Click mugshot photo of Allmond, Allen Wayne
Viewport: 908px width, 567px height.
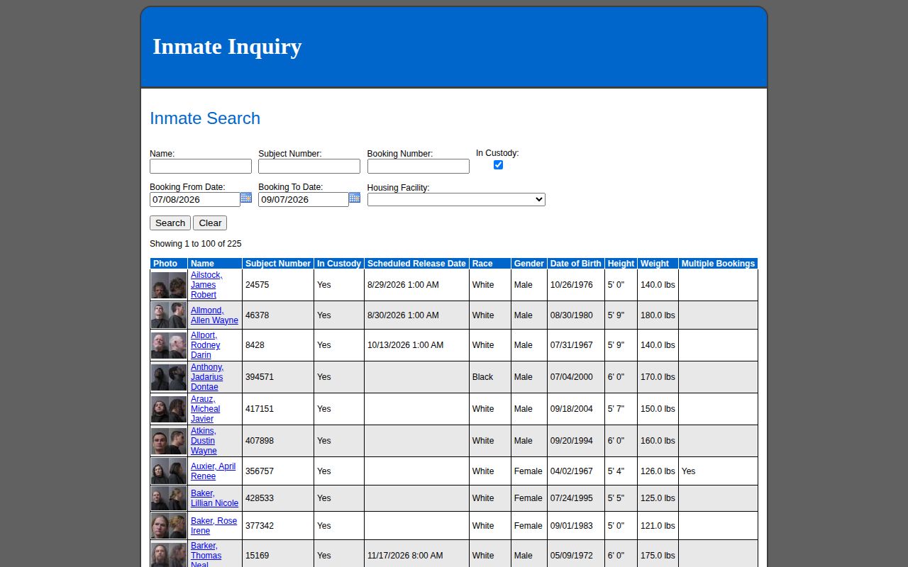pos(169,315)
